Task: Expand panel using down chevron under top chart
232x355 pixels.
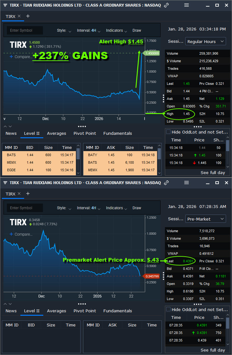Action: [x=10, y=126]
